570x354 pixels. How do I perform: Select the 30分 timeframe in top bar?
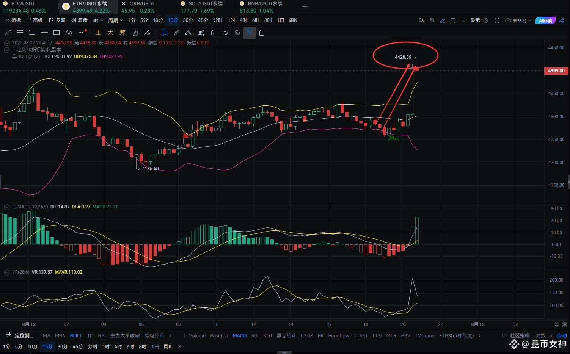point(188,20)
